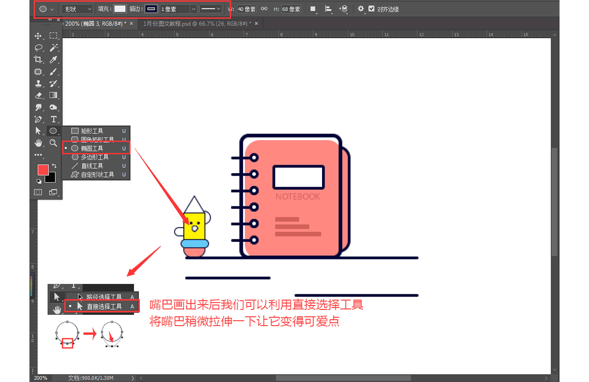Select the Crop tool
Screen dimensions: 589x382
click(38, 59)
